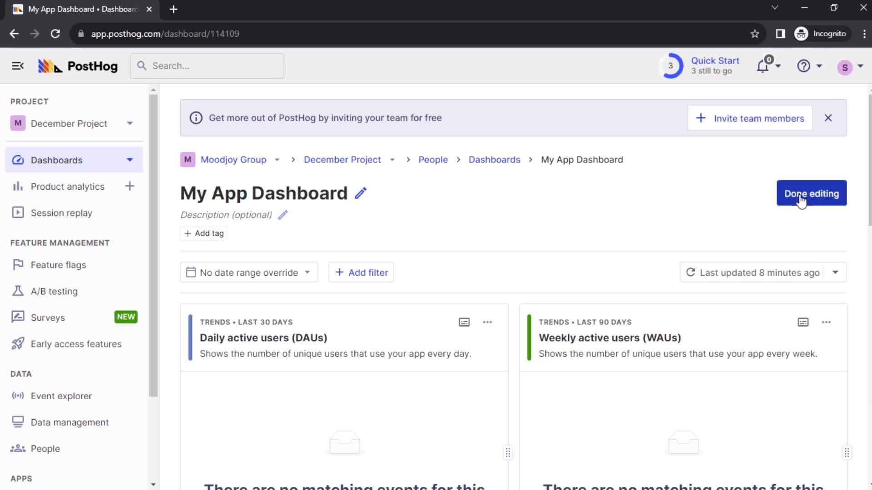The height and width of the screenshot is (490, 872).
Task: Expand the Moodjoy Group breadcrumb chevron
Action: point(277,159)
